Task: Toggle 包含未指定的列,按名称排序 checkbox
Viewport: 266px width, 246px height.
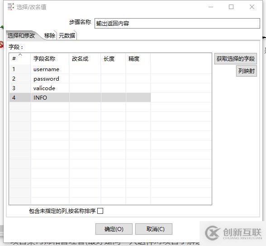Action: tap(100, 211)
